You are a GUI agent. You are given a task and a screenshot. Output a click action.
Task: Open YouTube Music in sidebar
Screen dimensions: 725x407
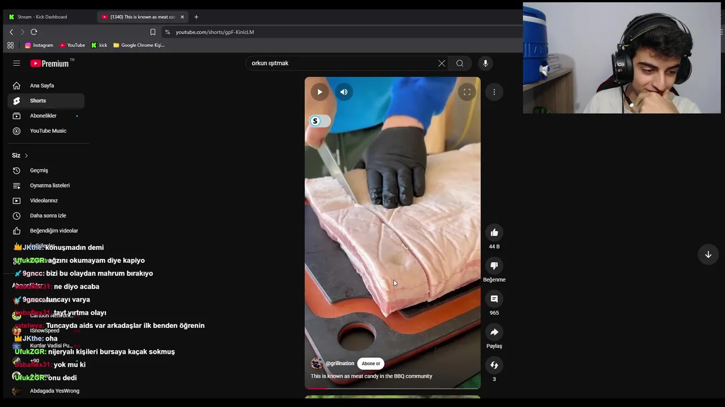tap(46, 131)
